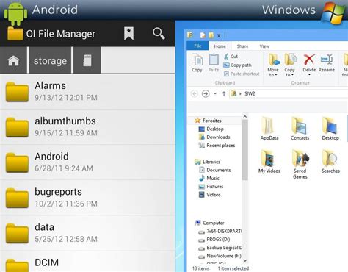Click the OI File Manager folder logo
348x272 pixels.
click(x=15, y=33)
